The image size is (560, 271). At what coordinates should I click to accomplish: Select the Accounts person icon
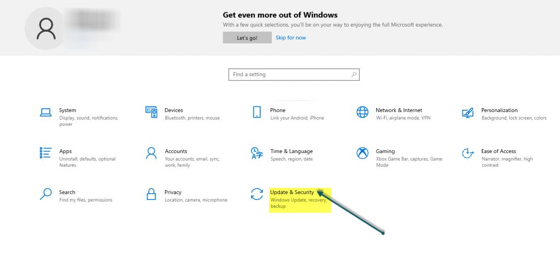(151, 153)
